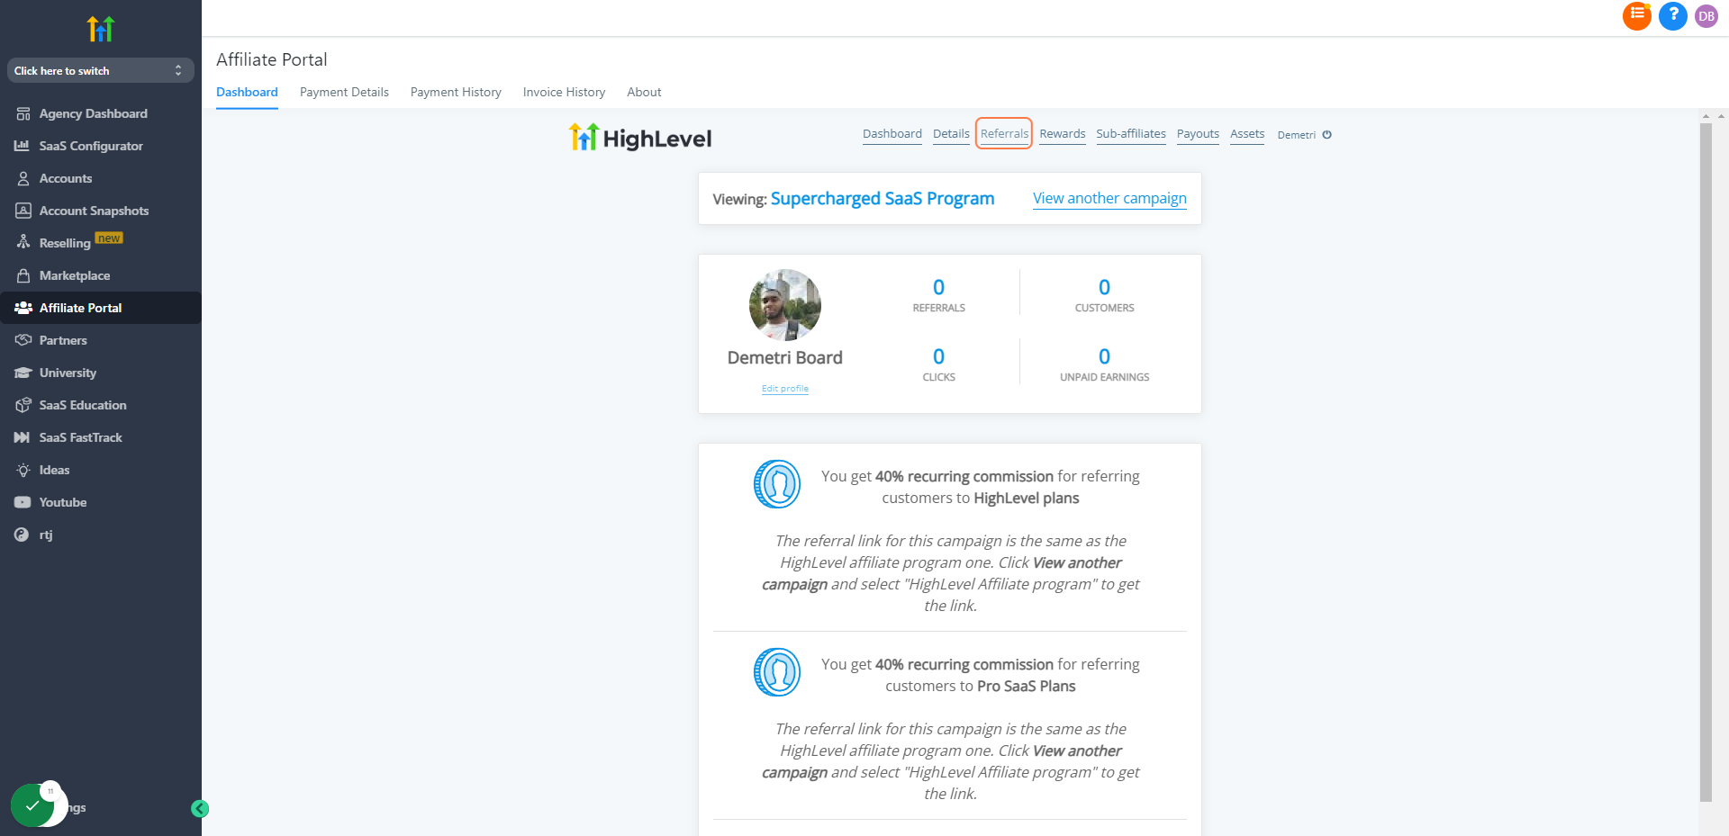Select the top Dashboard tab

[x=247, y=92]
